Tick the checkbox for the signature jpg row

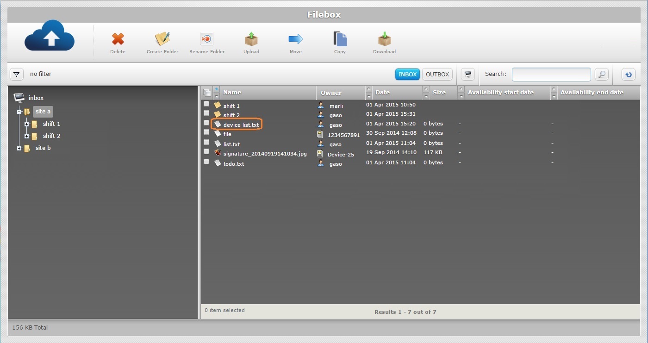pos(206,152)
